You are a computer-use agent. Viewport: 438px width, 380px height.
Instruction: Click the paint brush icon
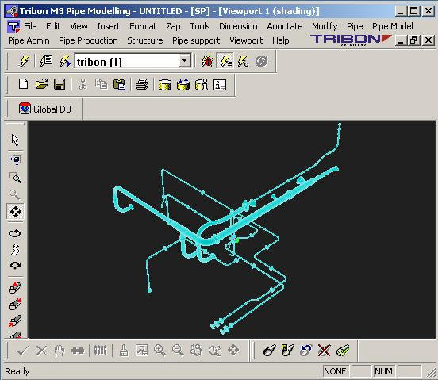point(124,351)
